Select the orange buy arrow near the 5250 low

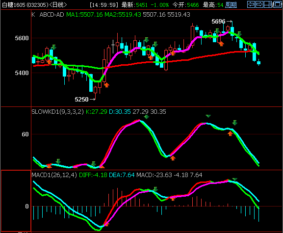106,85
